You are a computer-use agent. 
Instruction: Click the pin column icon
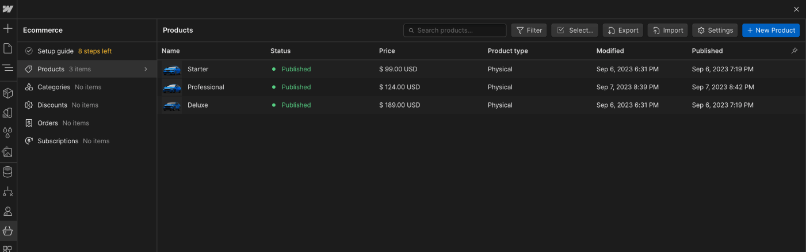794,51
